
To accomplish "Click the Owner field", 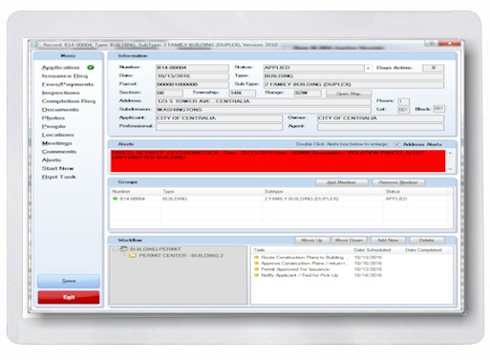I will tap(380, 118).
